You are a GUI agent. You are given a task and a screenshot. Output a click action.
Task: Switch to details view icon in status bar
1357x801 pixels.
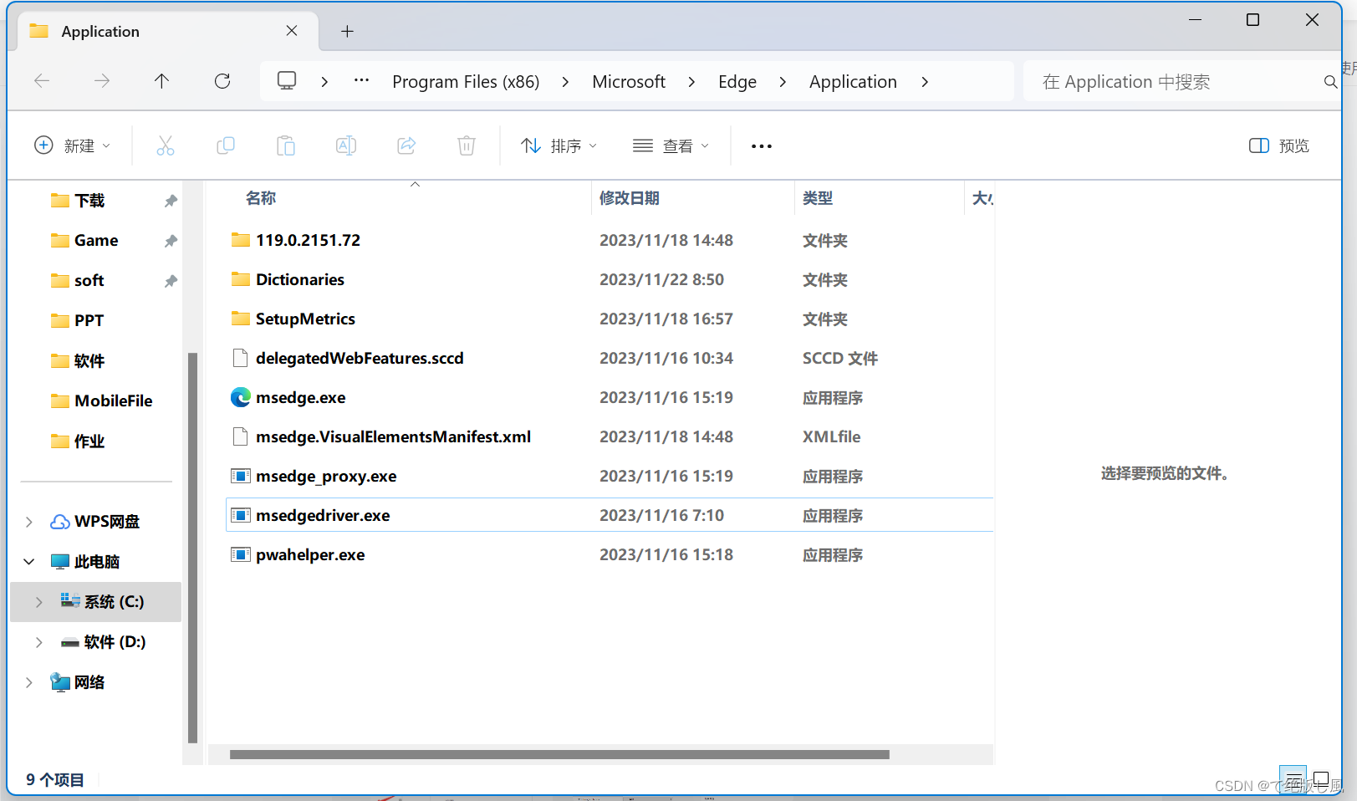point(1293,780)
